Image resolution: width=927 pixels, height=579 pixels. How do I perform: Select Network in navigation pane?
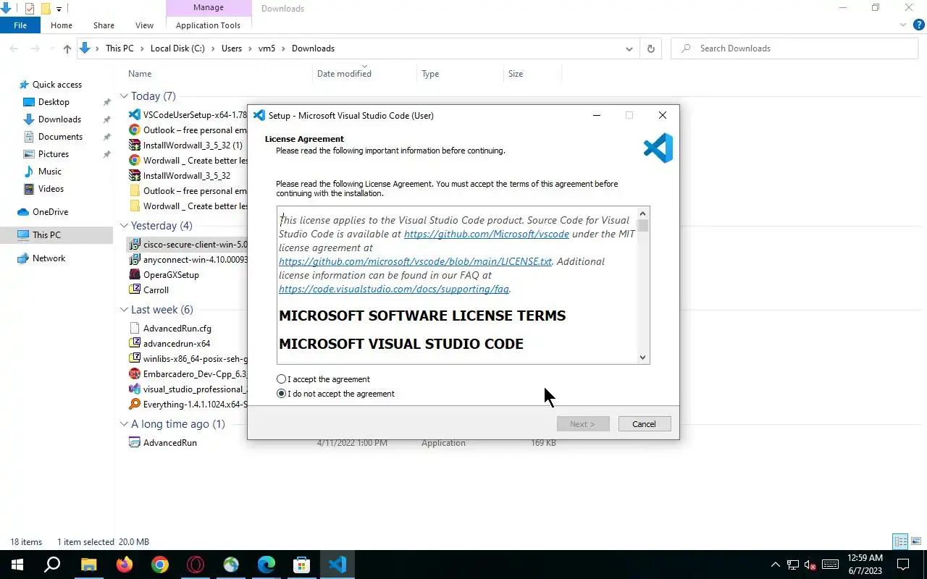tap(49, 258)
